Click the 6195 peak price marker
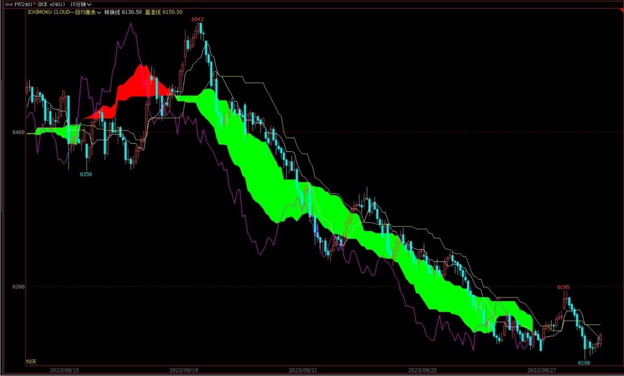Screen dimensions: 624x376 coord(563,286)
